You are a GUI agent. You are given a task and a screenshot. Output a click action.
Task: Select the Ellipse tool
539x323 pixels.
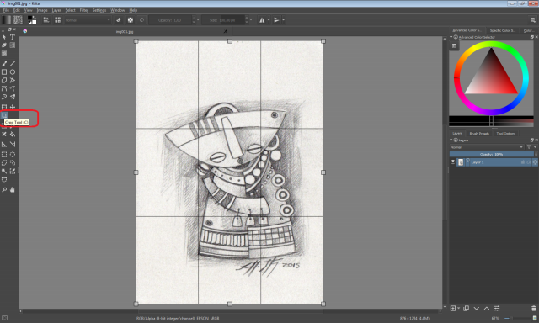(13, 72)
